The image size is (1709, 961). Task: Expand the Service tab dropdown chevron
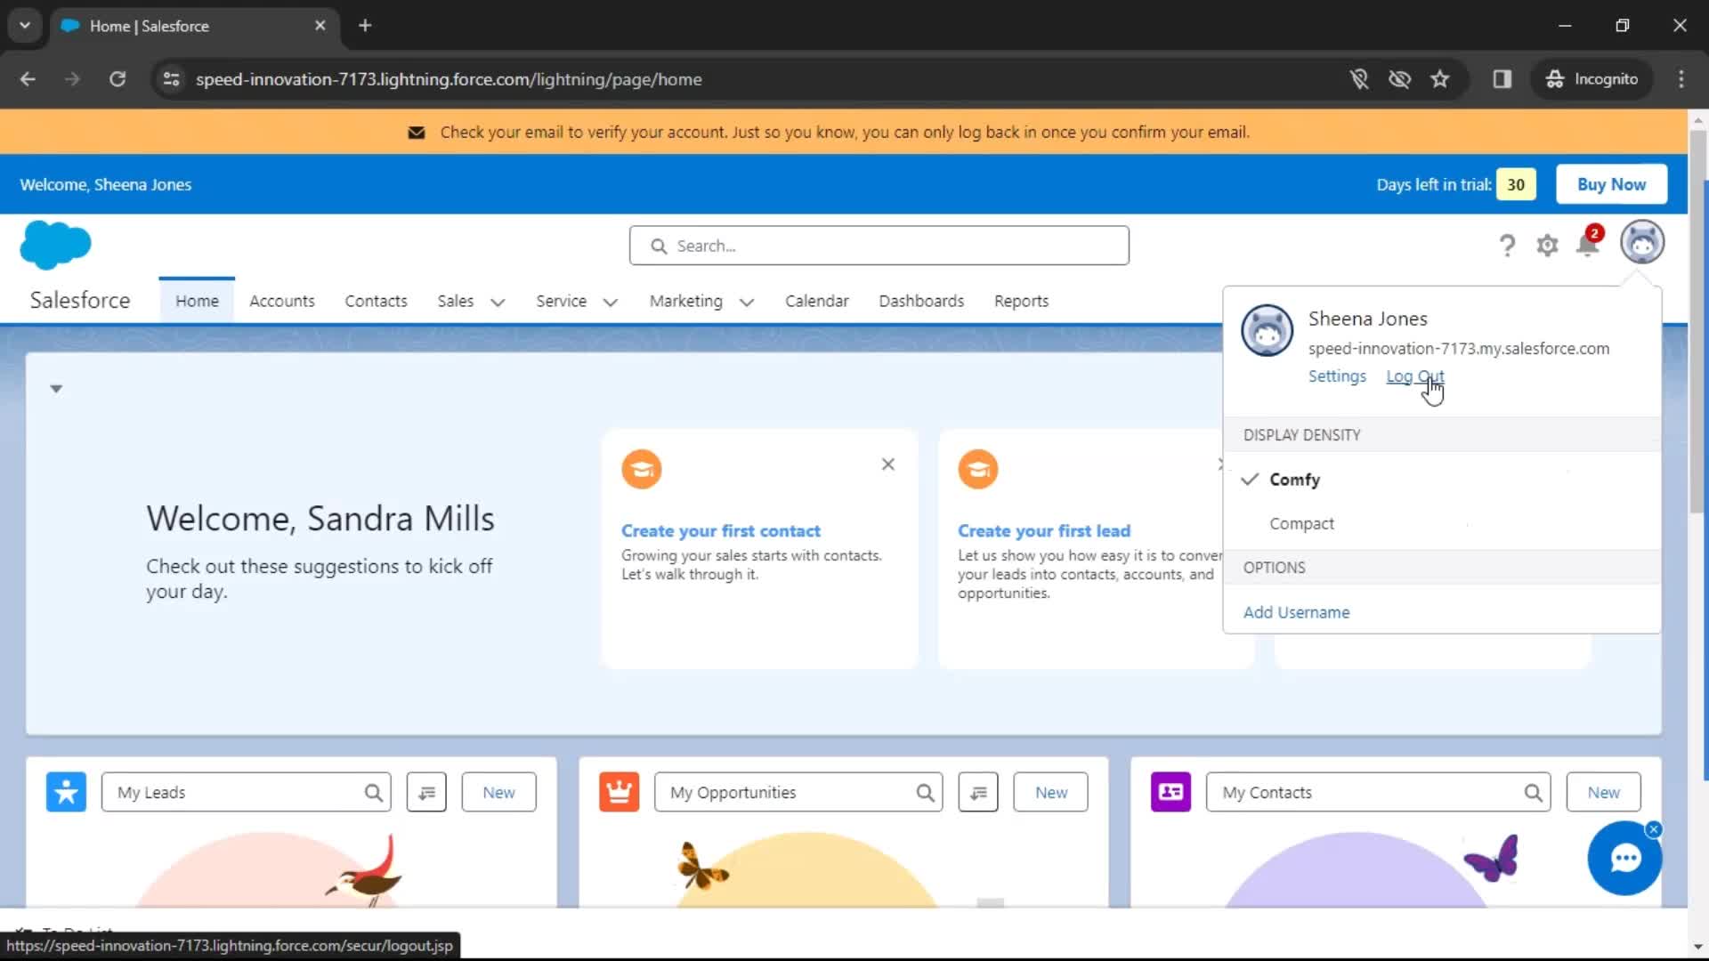(x=611, y=303)
